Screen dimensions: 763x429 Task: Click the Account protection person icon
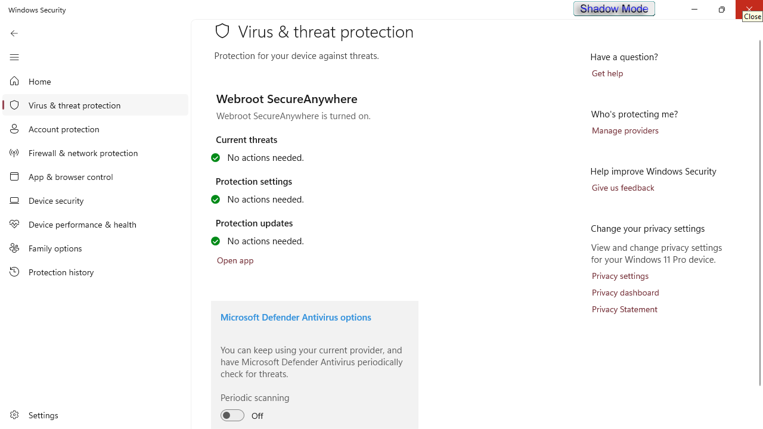(x=14, y=129)
